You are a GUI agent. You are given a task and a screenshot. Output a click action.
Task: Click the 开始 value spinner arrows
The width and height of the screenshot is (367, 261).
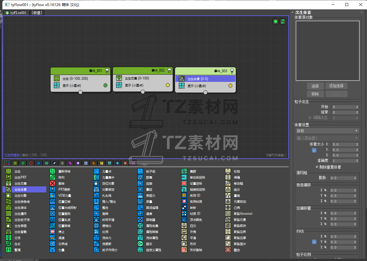(x=357, y=107)
